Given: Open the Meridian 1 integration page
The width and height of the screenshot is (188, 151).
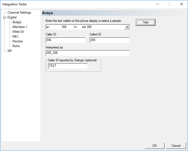Looking at the screenshot, I should click(20, 27).
